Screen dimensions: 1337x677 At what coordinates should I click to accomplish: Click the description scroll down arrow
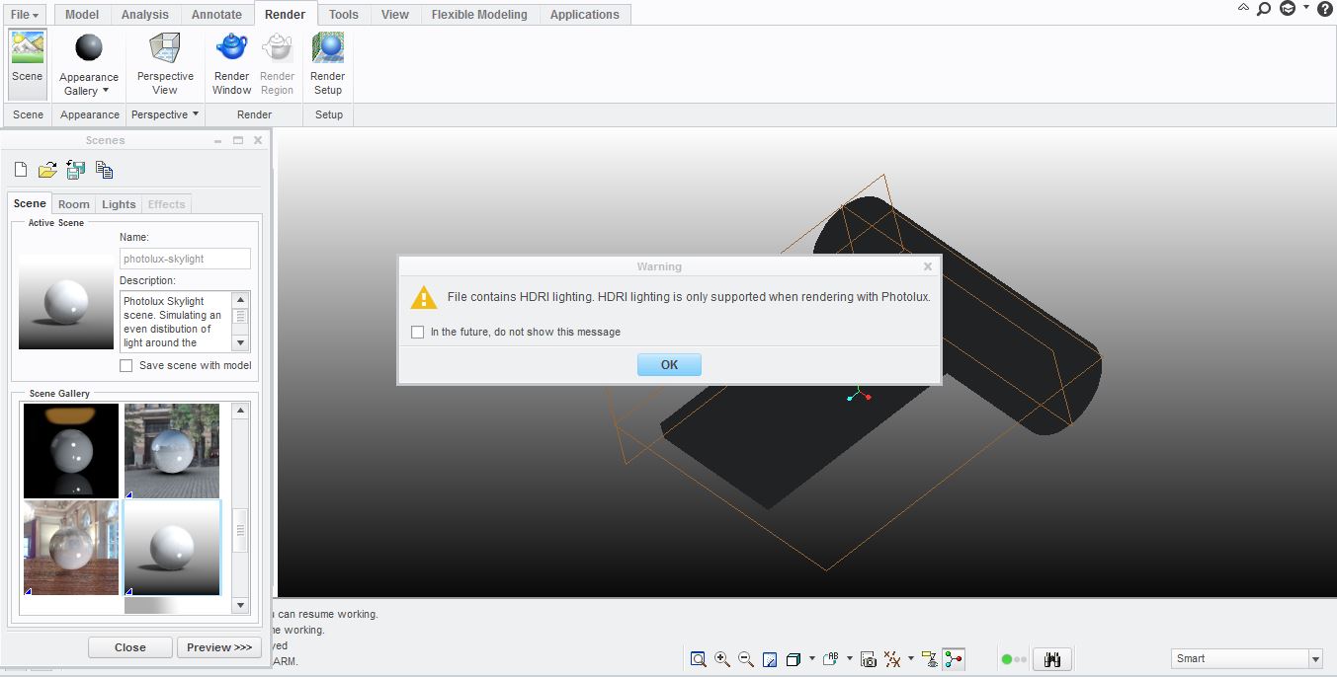click(240, 342)
